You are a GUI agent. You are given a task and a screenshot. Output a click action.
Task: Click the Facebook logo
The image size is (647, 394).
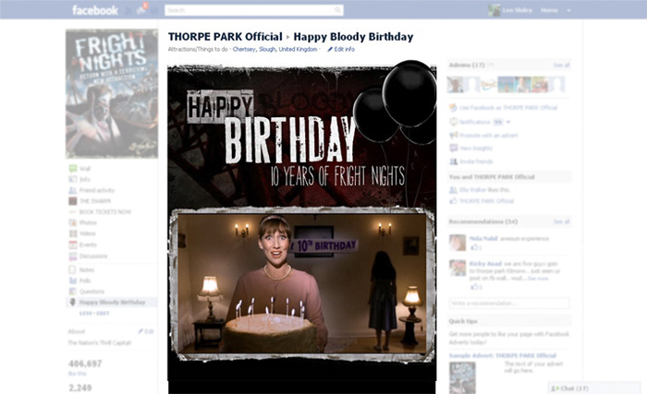pyautogui.click(x=95, y=10)
